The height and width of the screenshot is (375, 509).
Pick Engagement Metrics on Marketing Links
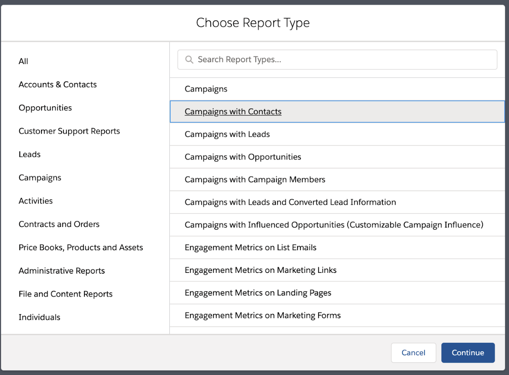coord(337,270)
